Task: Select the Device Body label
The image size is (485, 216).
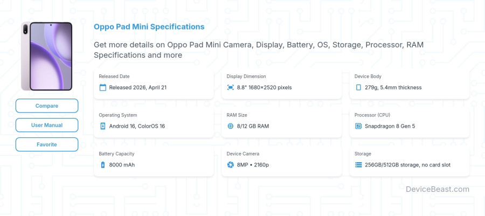Action: tap(368, 76)
